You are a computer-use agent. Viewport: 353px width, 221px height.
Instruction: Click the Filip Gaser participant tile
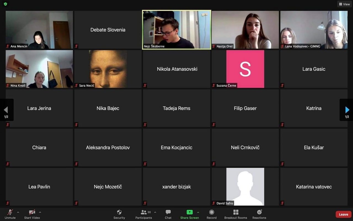[245, 108]
